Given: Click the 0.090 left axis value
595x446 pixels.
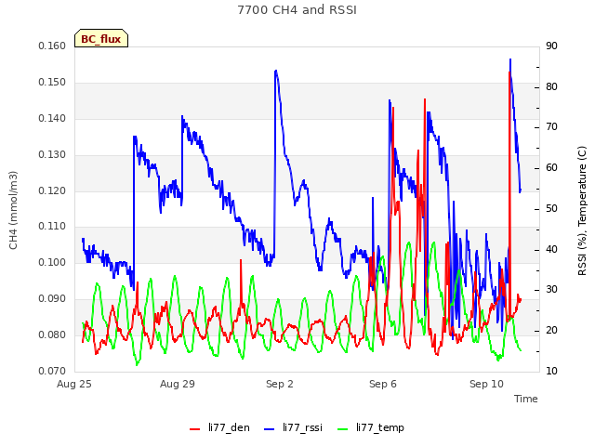Looking at the screenshot, I should [52, 298].
